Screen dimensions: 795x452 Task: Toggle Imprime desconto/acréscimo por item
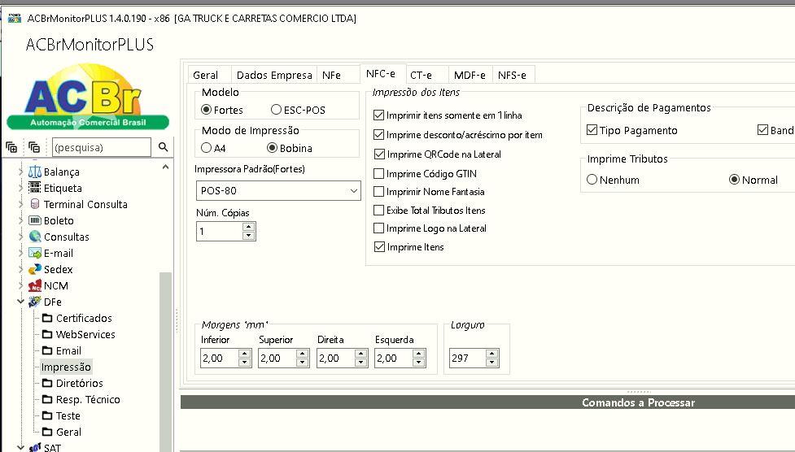coord(378,135)
